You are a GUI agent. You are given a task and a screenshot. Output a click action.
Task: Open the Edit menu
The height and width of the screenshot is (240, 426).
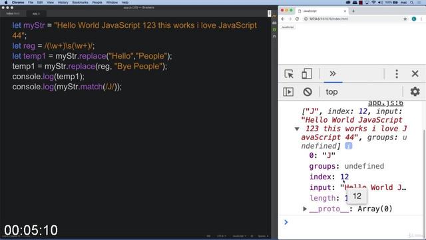(40, 3)
